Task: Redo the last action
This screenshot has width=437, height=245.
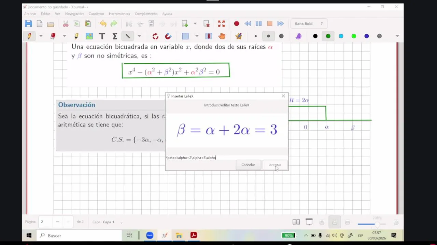Action: [114, 23]
